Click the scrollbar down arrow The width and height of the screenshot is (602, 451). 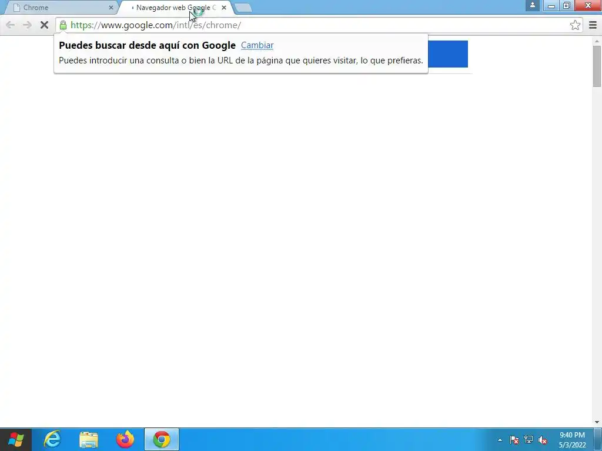[597, 422]
